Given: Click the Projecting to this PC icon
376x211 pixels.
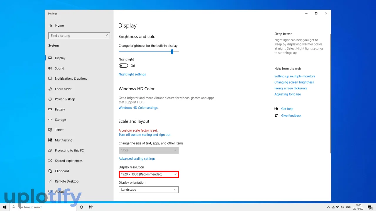Looking at the screenshot, I should coord(50,150).
